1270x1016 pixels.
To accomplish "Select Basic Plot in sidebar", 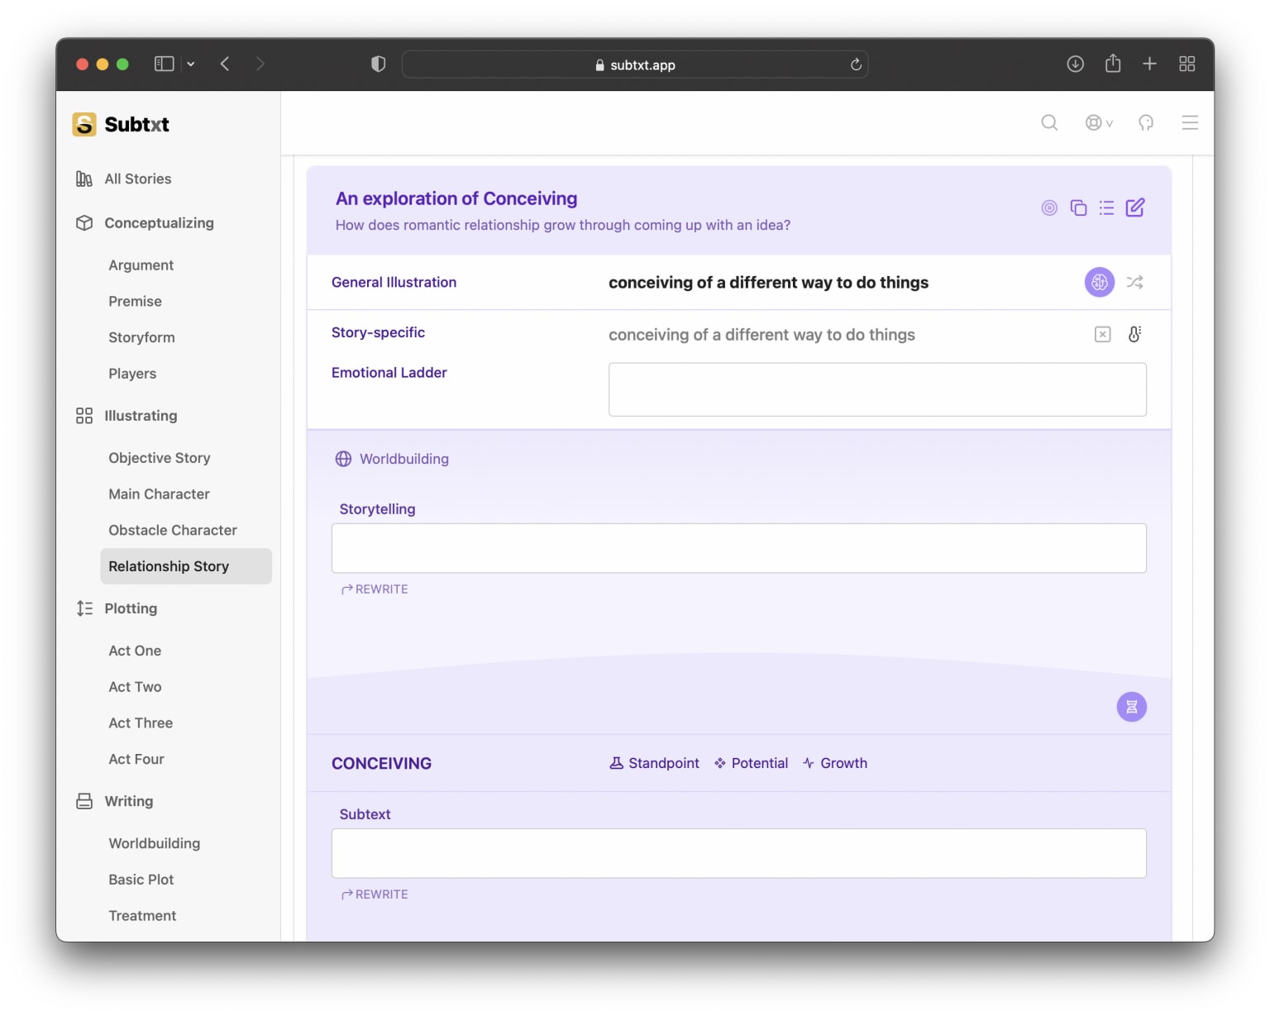I will tap(141, 880).
